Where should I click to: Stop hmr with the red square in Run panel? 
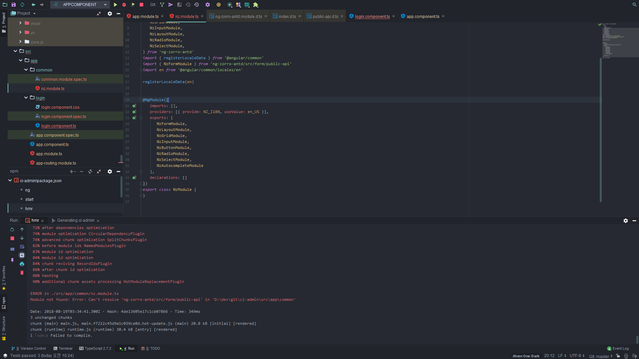tap(12, 238)
